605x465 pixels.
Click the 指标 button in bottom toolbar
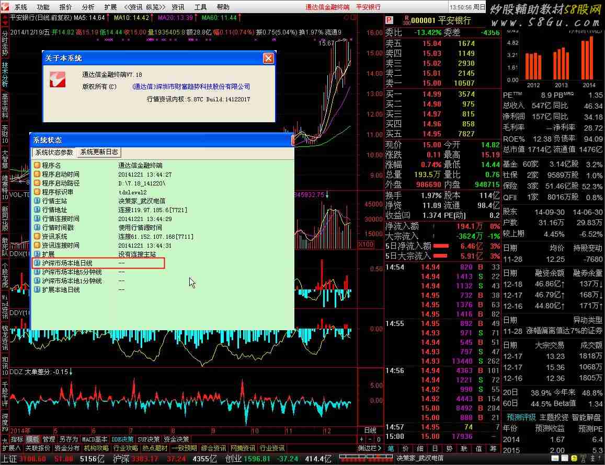17,439
